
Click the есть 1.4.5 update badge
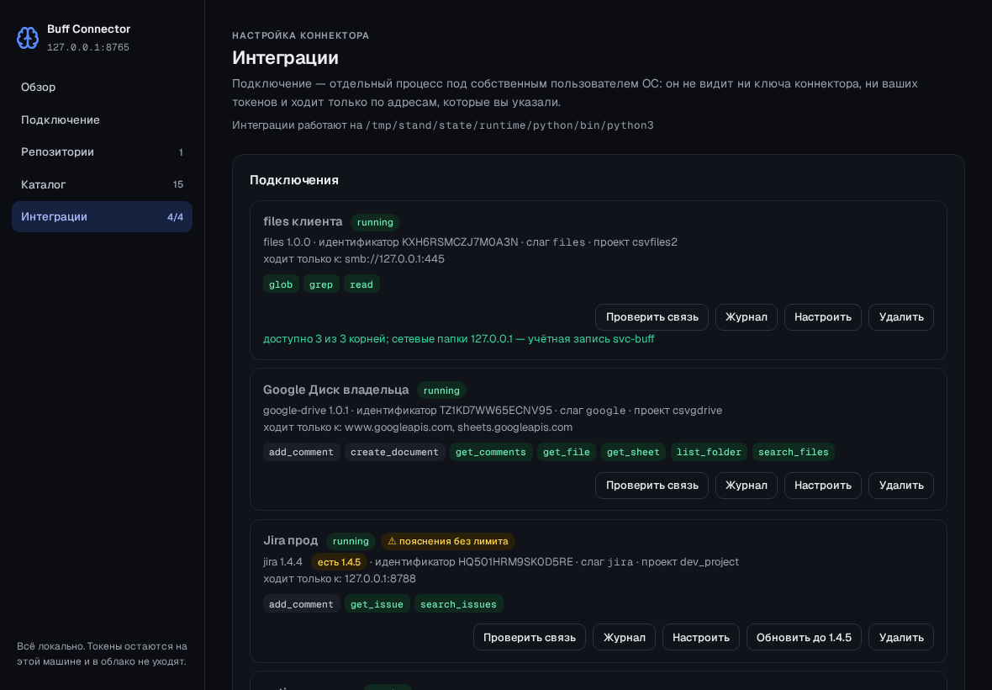click(x=339, y=562)
